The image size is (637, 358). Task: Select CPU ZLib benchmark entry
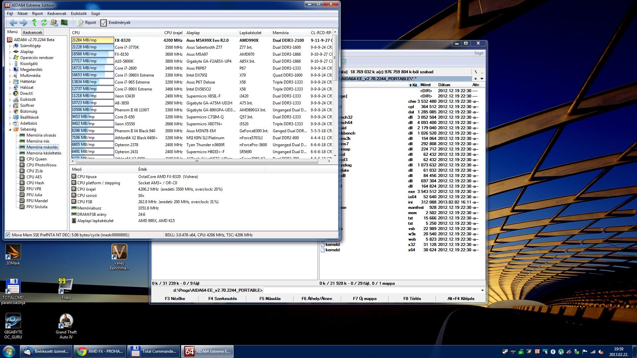pyautogui.click(x=35, y=171)
